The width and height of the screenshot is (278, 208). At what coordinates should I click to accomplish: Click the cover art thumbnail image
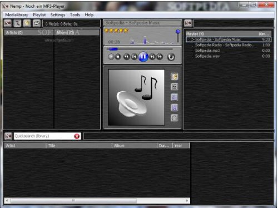coord(136,97)
